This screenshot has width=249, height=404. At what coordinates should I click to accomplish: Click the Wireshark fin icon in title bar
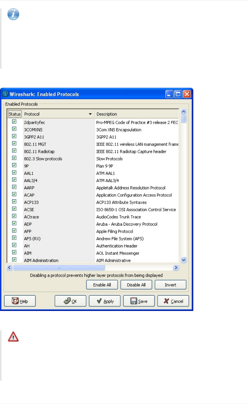(x=5, y=94)
